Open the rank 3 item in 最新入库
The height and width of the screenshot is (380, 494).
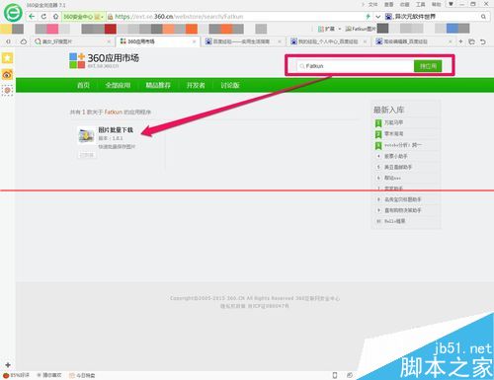coord(402,145)
